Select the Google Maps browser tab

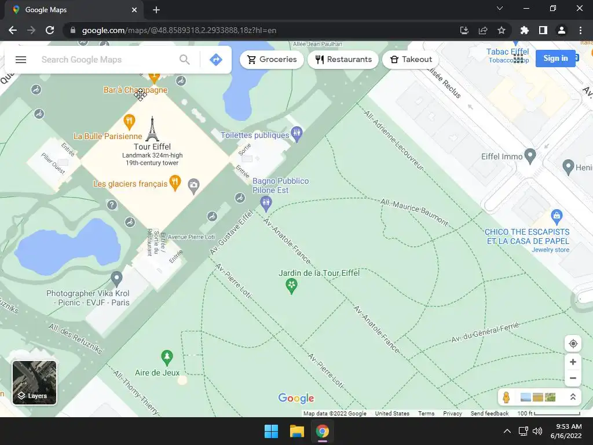74,10
